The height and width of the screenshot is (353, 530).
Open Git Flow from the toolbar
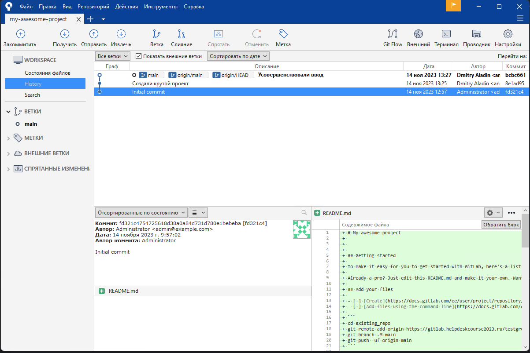click(x=393, y=34)
